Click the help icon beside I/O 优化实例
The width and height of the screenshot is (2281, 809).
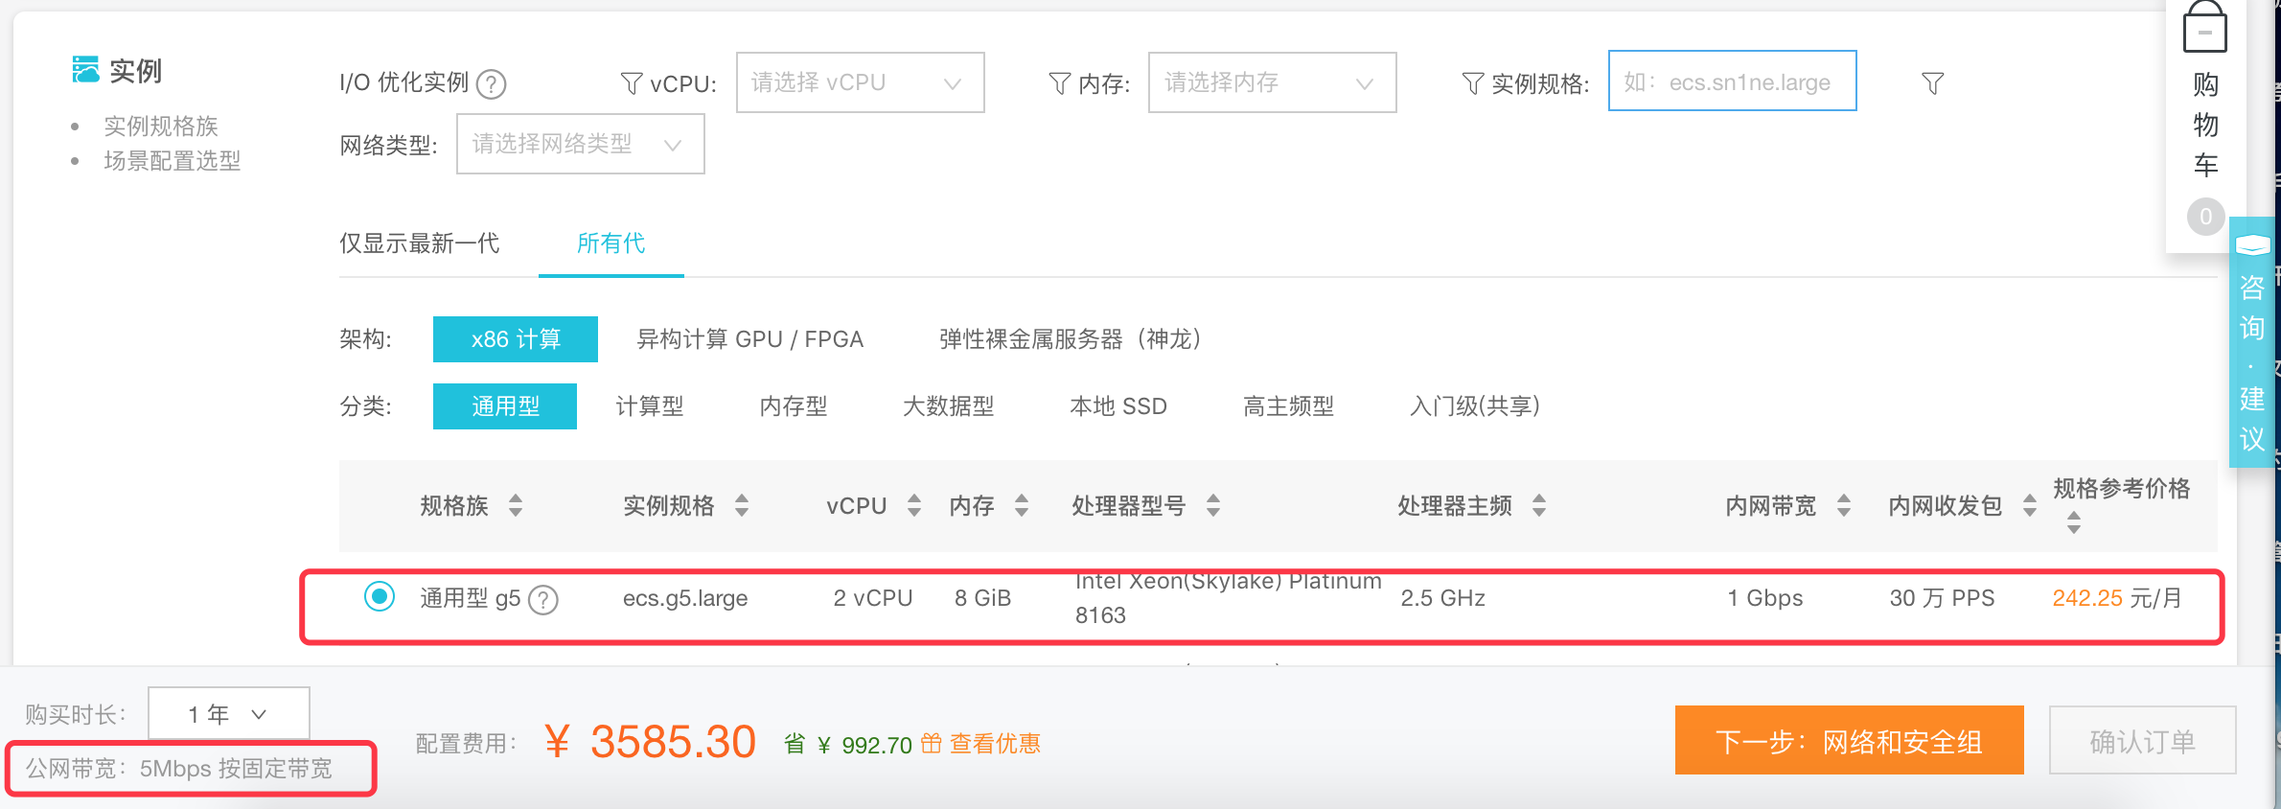point(491,84)
